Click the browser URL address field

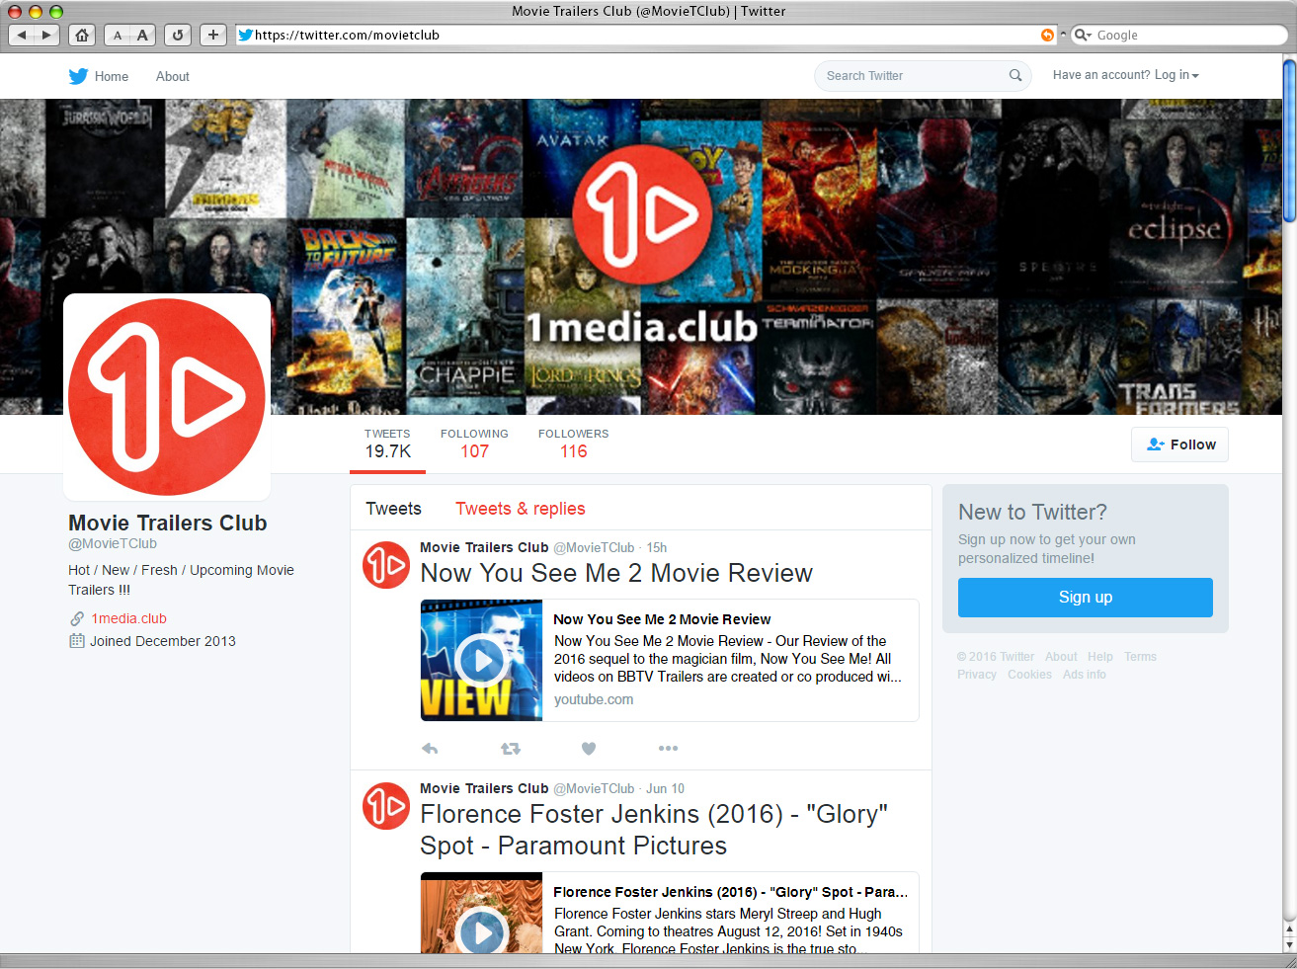647,35
